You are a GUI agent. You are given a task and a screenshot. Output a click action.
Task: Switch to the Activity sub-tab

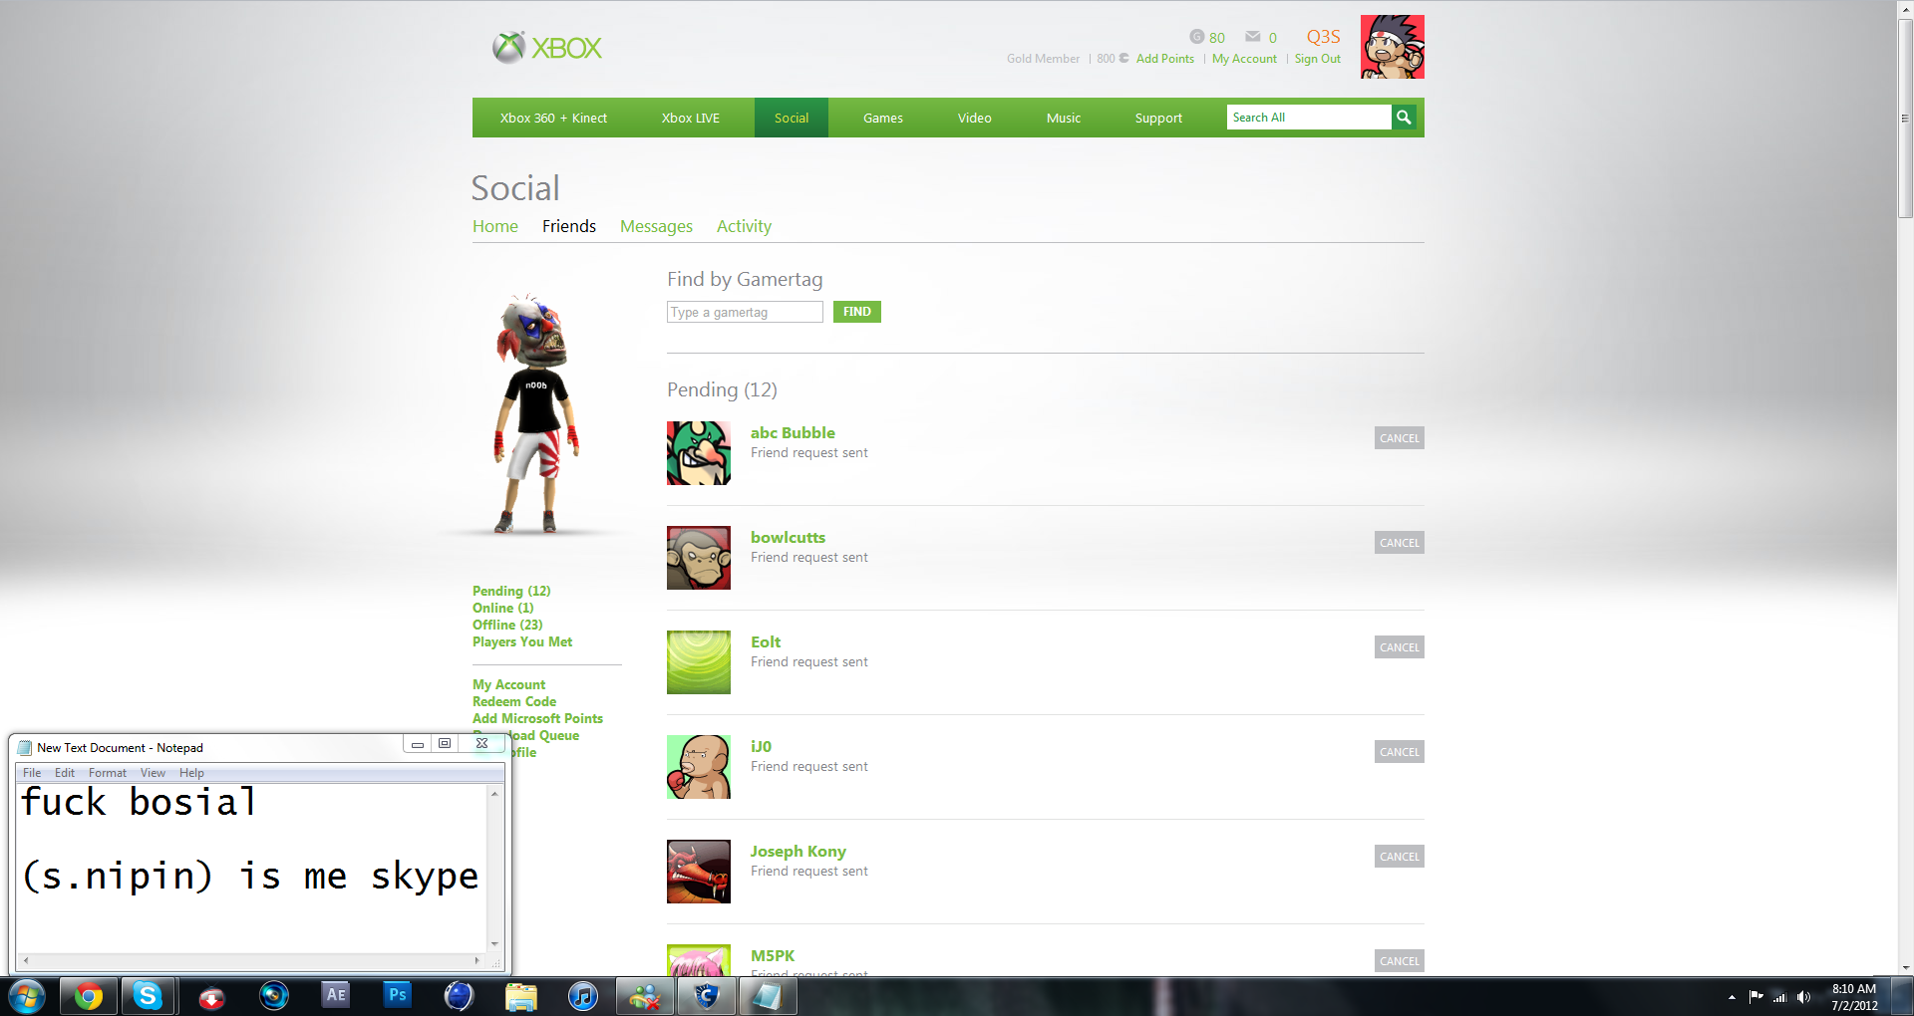[744, 226]
